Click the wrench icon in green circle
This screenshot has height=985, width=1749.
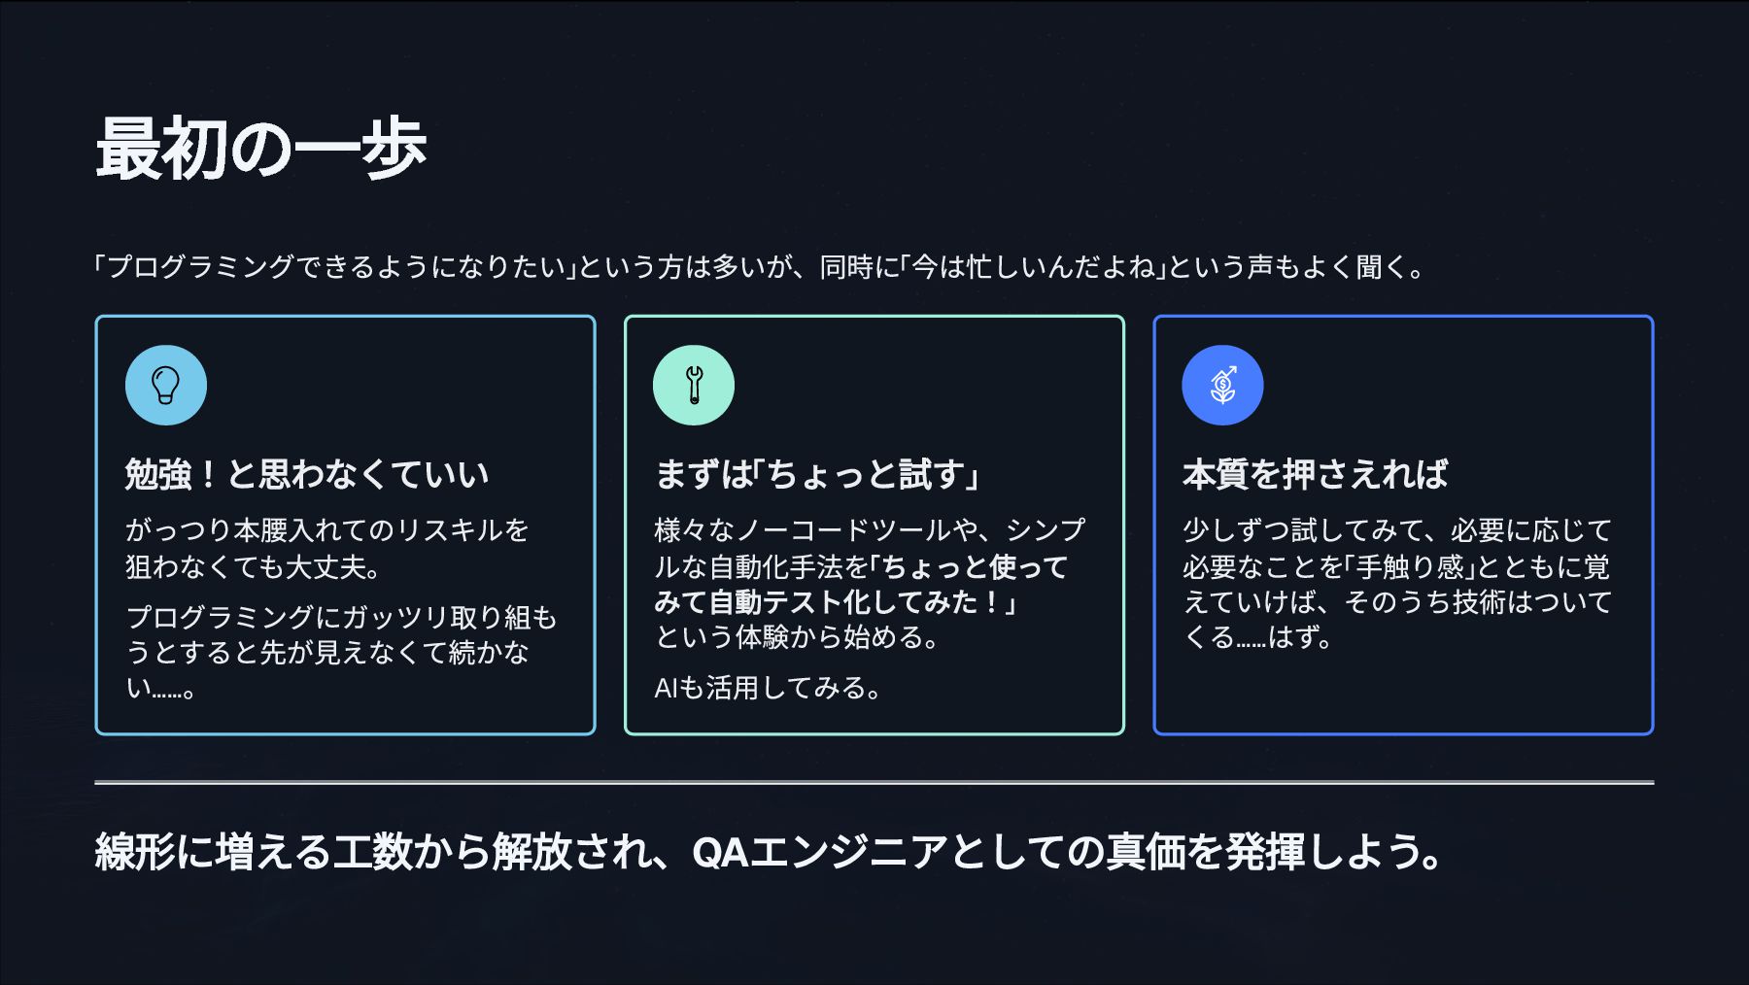pos(694,385)
